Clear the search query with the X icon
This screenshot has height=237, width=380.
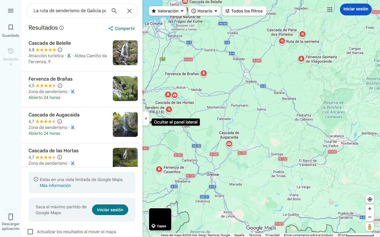pos(129,11)
